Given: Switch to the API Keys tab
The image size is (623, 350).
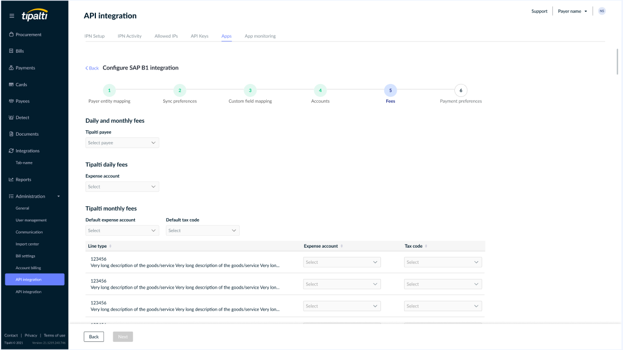Looking at the screenshot, I should coord(199,36).
